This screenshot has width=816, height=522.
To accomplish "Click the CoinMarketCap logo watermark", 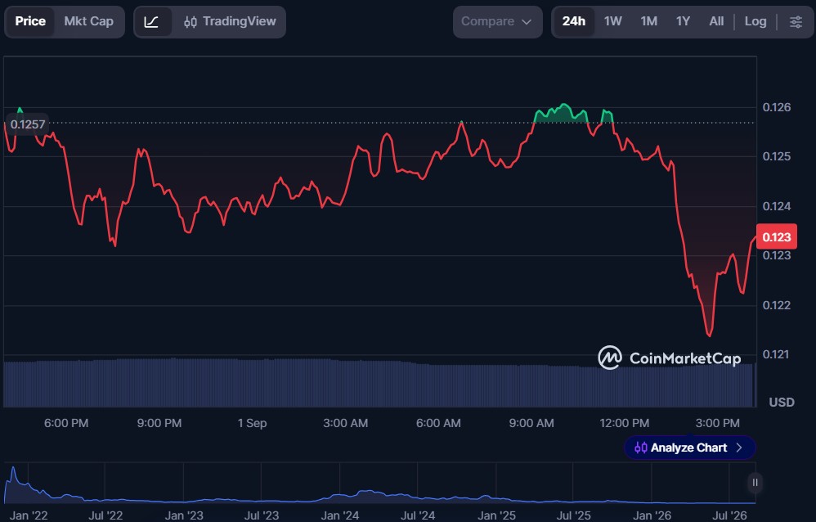I will pyautogui.click(x=670, y=358).
